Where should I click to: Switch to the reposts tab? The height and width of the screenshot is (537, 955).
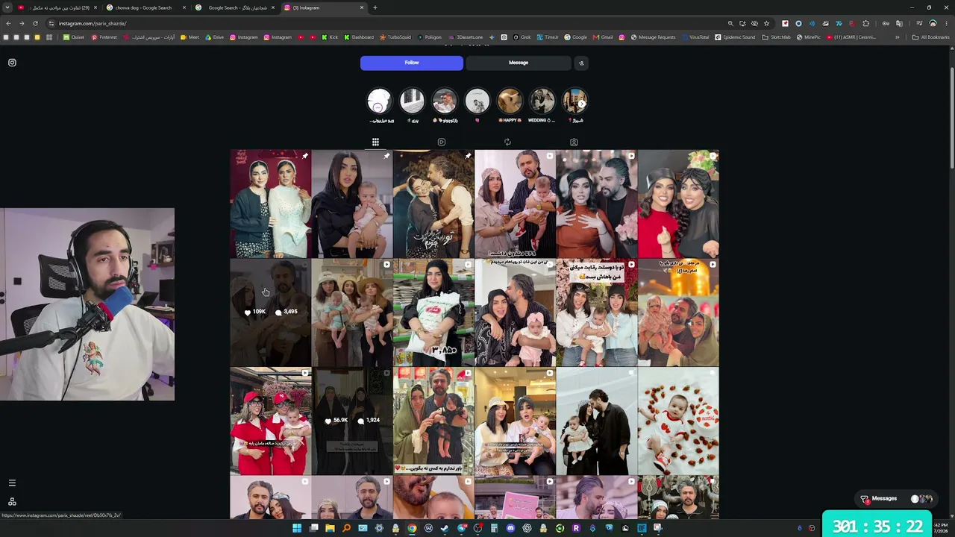(x=507, y=142)
